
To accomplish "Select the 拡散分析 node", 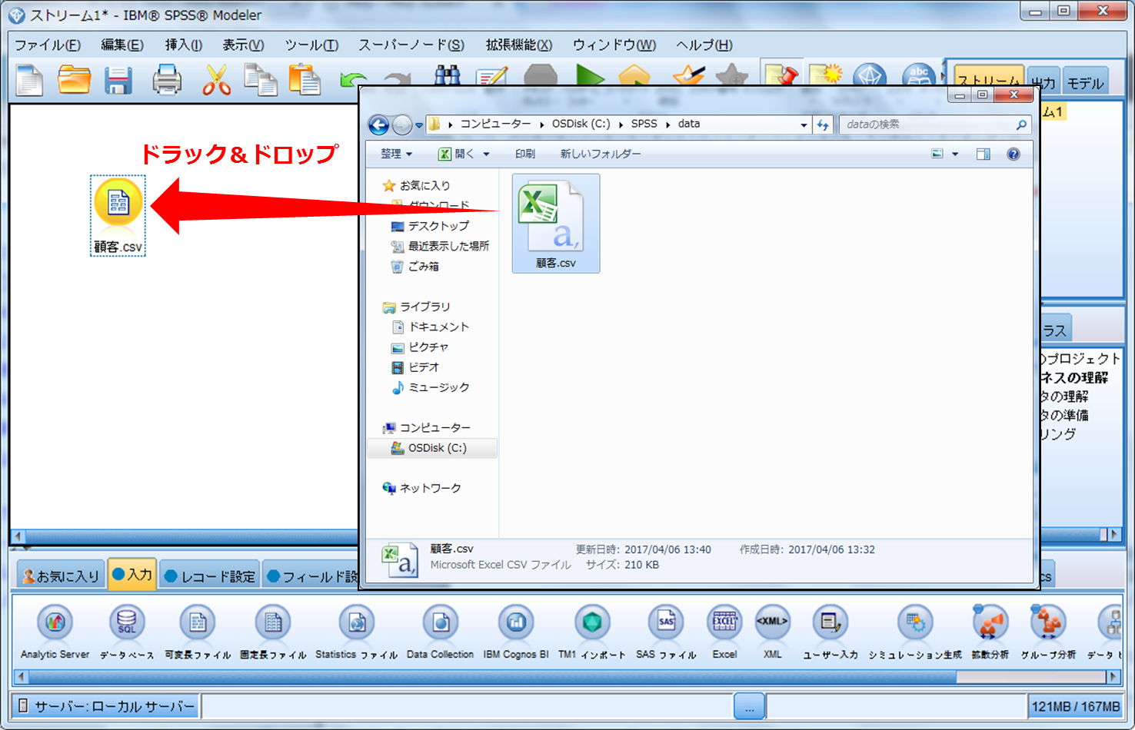I will (x=990, y=632).
